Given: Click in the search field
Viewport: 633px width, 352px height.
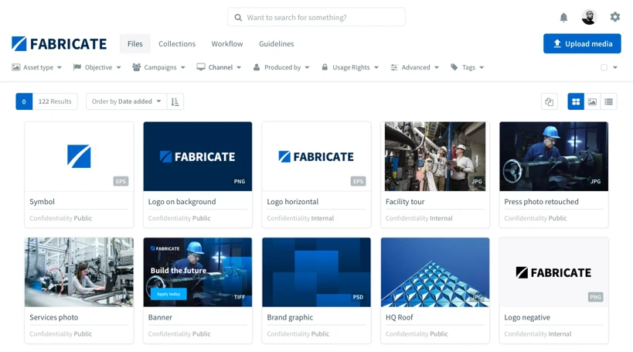Looking at the screenshot, I should point(317,17).
